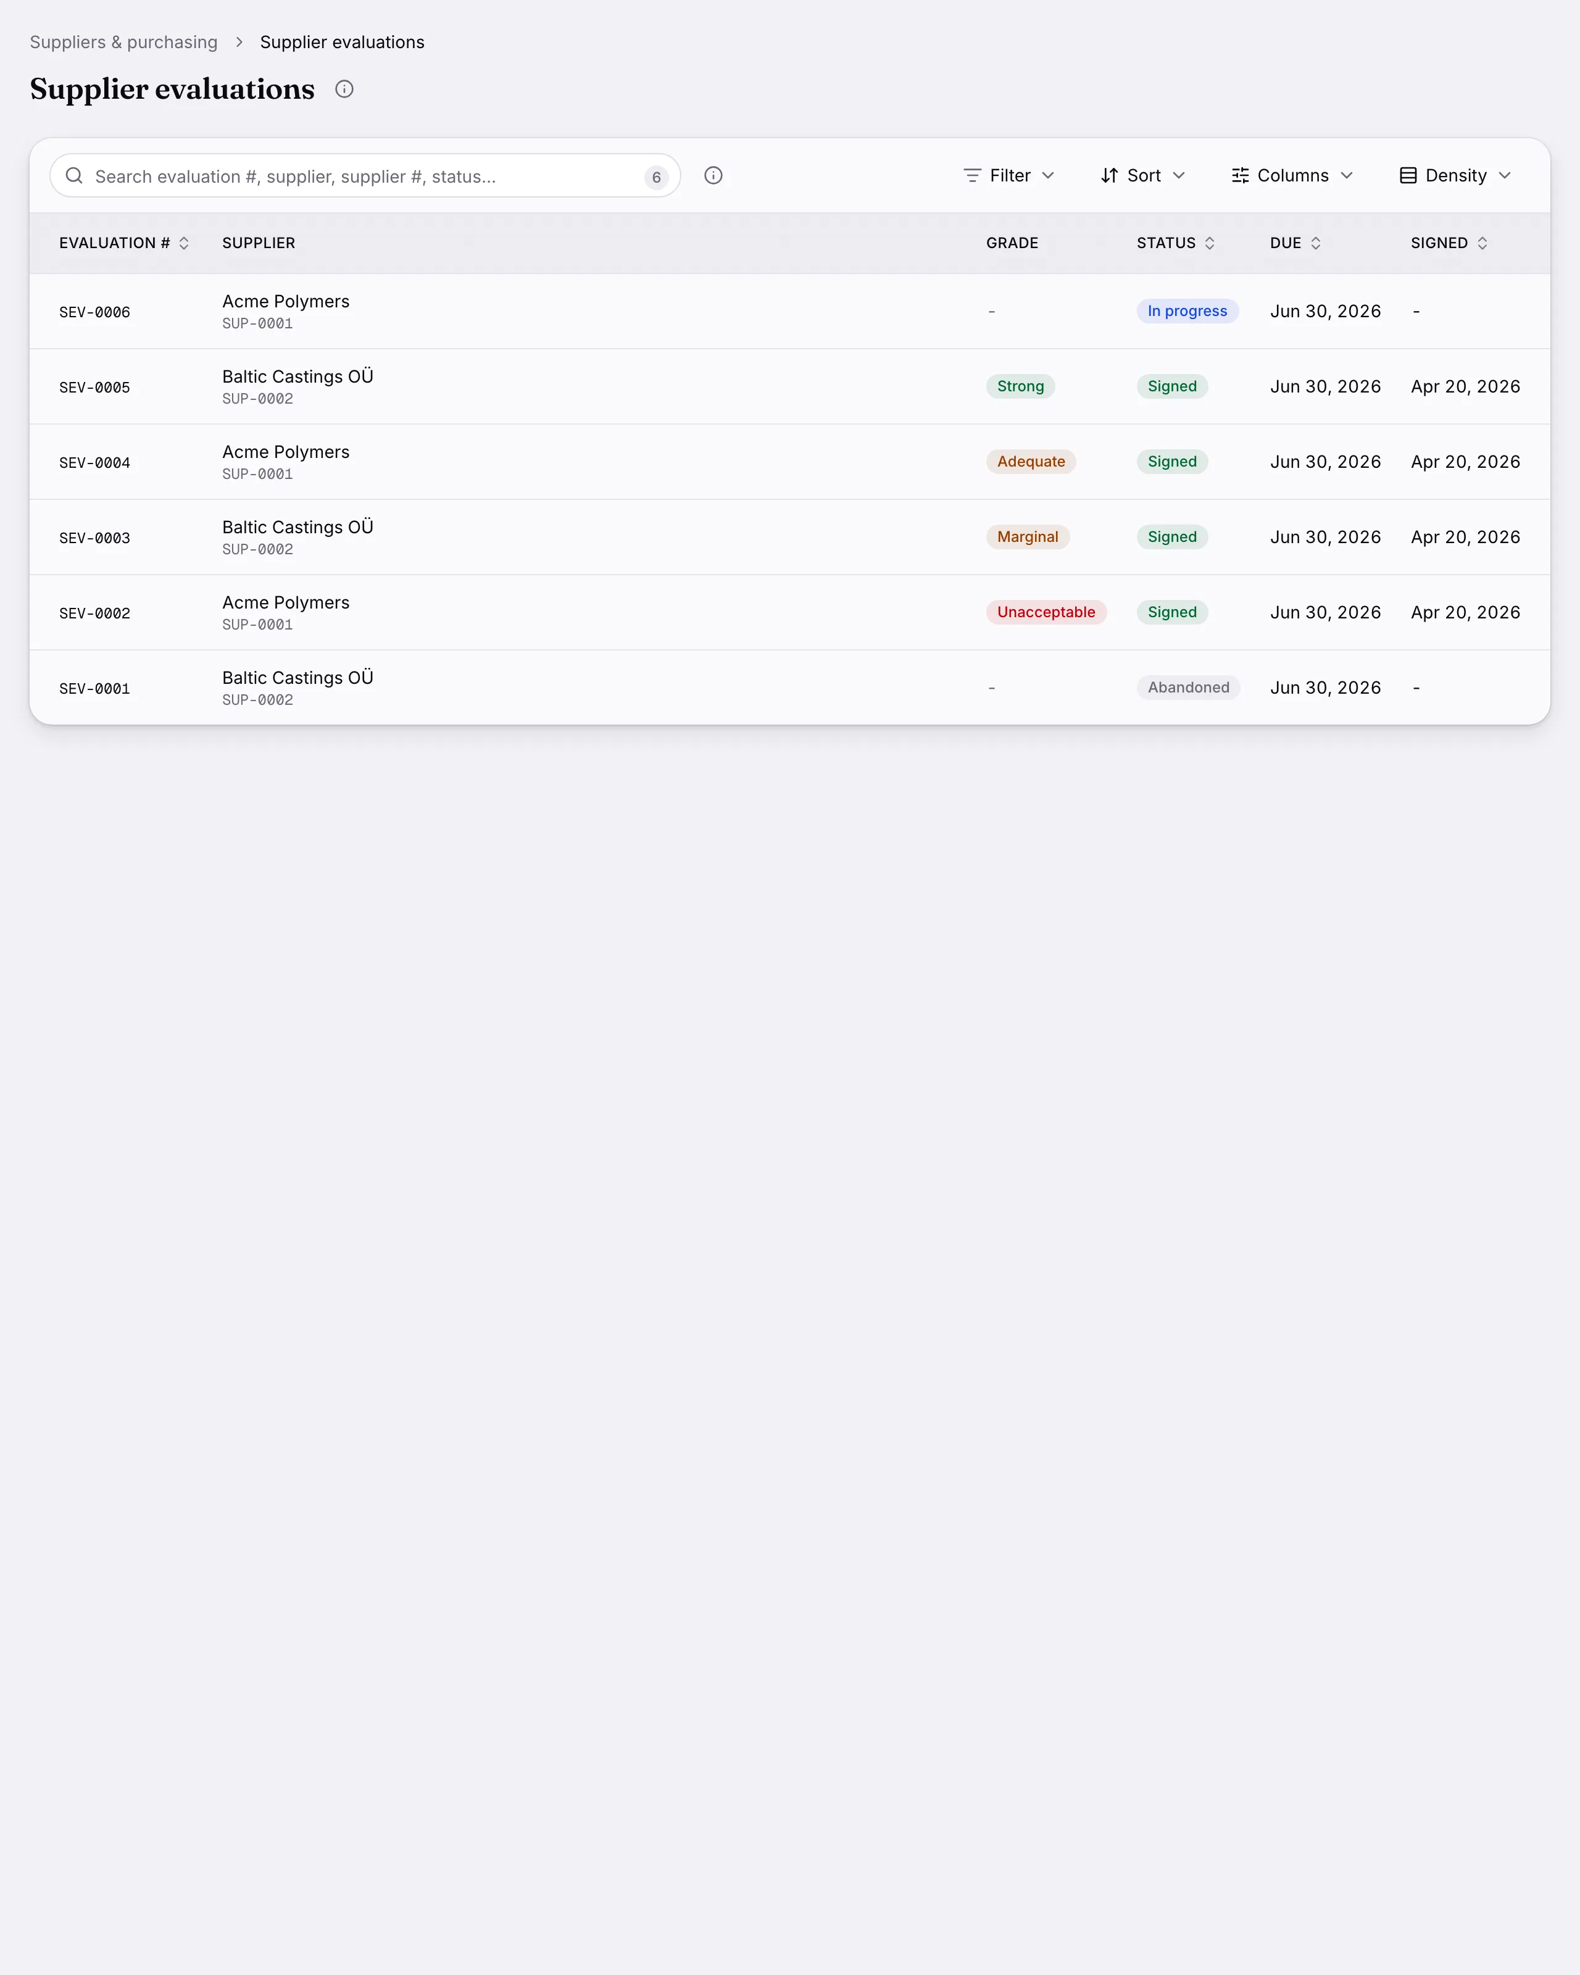Open evaluation SEV-0004
Screen dimensions: 1580x1975
coord(94,463)
